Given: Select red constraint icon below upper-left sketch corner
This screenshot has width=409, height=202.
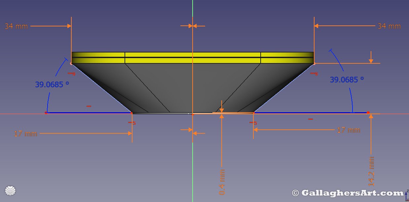Looking at the screenshot, I should tap(72, 74).
